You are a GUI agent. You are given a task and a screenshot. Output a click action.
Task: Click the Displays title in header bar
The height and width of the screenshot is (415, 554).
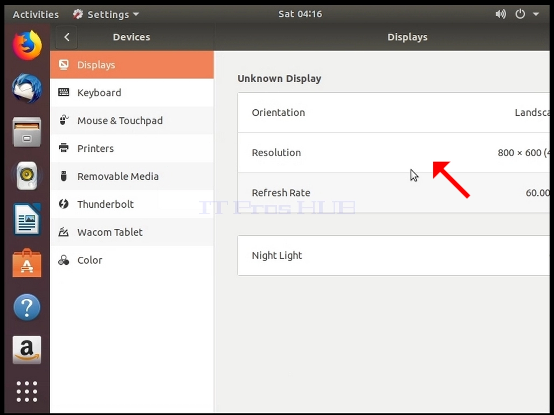407,37
